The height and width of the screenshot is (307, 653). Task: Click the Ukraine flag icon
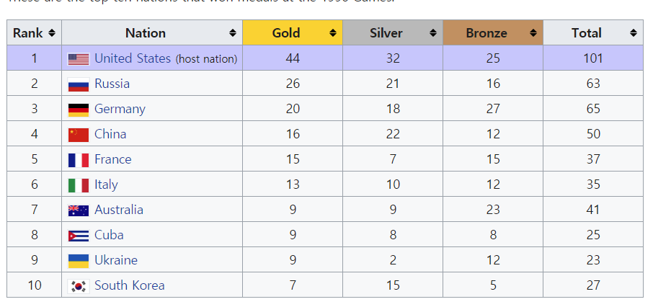pos(79,261)
